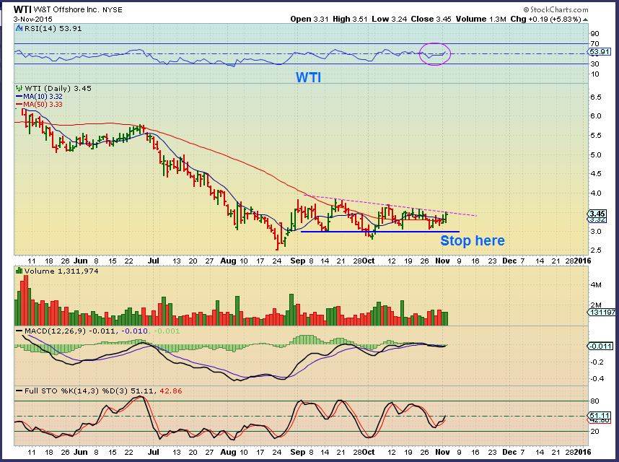
Task: Click the RSI(14) 53.91 legend text
Action: (53, 28)
